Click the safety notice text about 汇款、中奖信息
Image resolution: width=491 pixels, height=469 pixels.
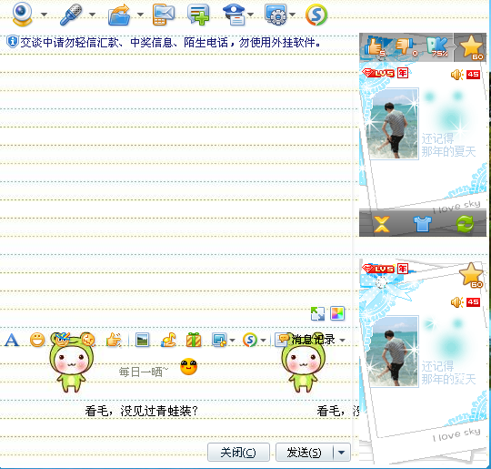click(x=170, y=43)
